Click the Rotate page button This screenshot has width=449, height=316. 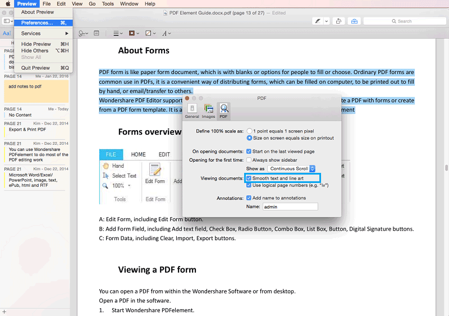pyautogui.click(x=338, y=21)
